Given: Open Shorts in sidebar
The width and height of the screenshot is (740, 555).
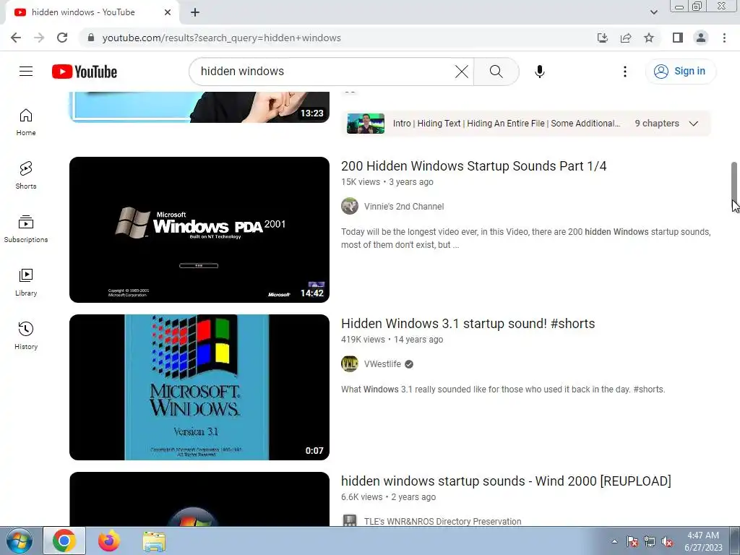Looking at the screenshot, I should click(x=26, y=175).
